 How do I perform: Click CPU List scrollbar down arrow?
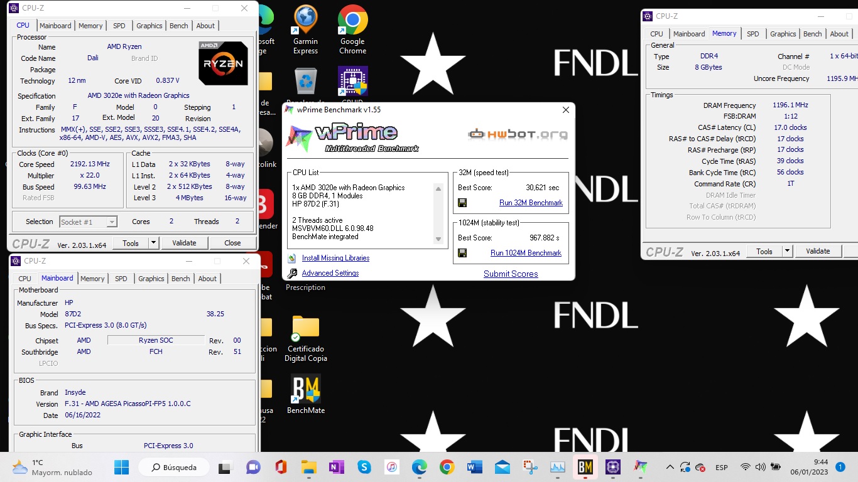[x=438, y=239]
